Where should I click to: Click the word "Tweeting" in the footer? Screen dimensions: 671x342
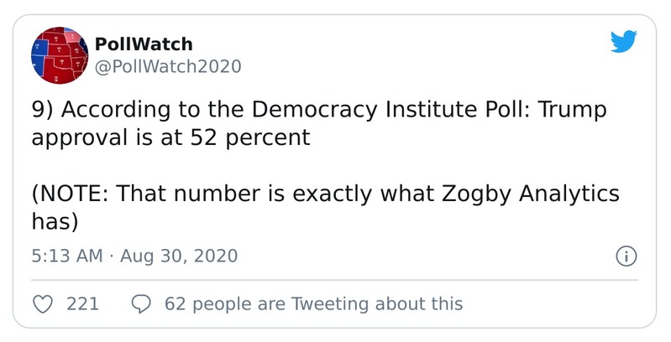330,303
